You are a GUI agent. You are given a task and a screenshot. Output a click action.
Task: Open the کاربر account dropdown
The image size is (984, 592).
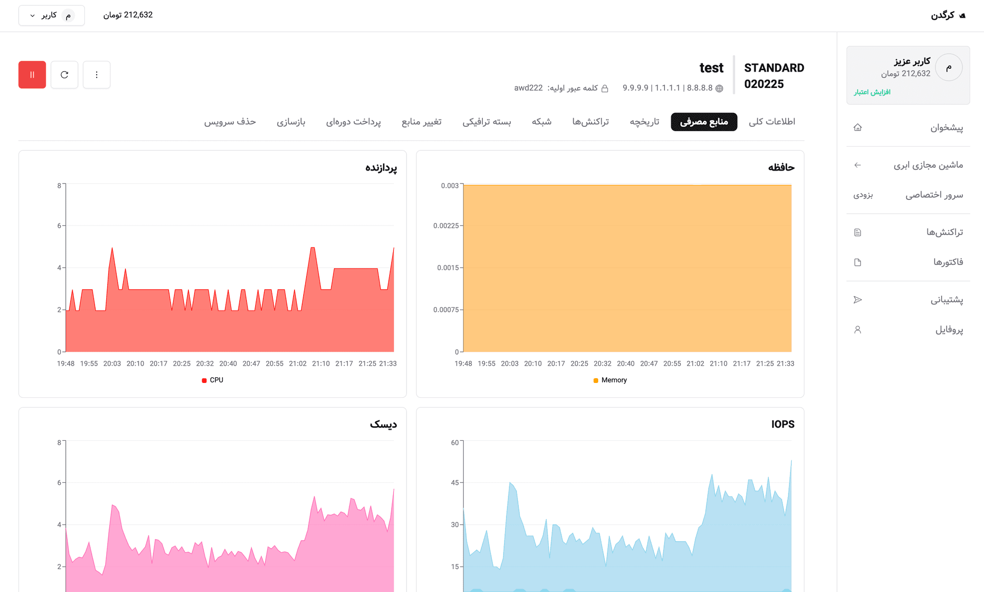click(x=51, y=15)
